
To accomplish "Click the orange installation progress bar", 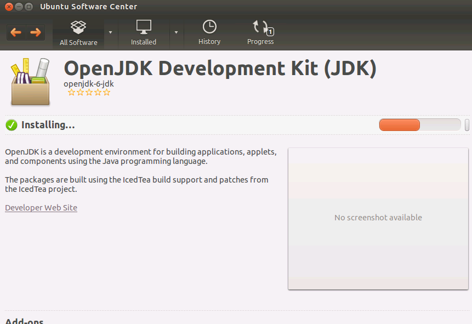I will 419,124.
